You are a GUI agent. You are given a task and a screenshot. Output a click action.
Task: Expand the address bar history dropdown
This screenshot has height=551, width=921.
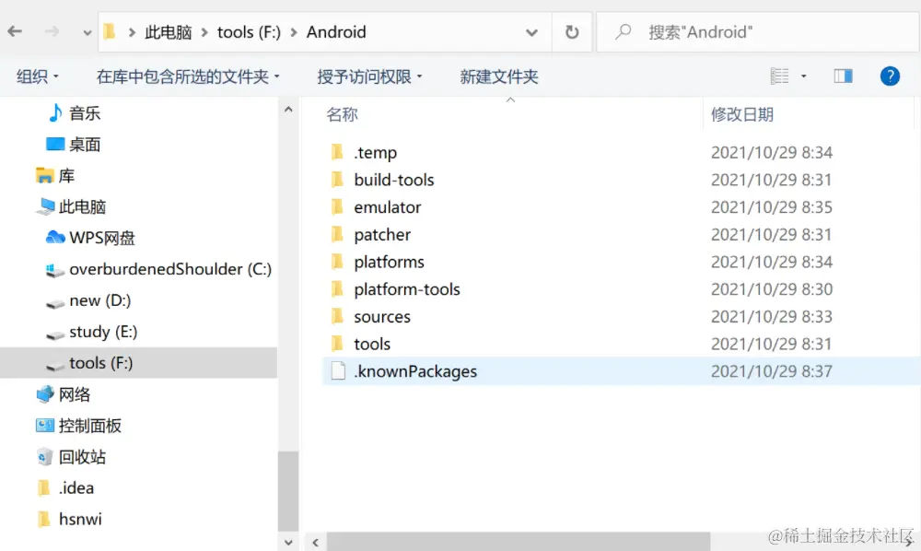[531, 32]
